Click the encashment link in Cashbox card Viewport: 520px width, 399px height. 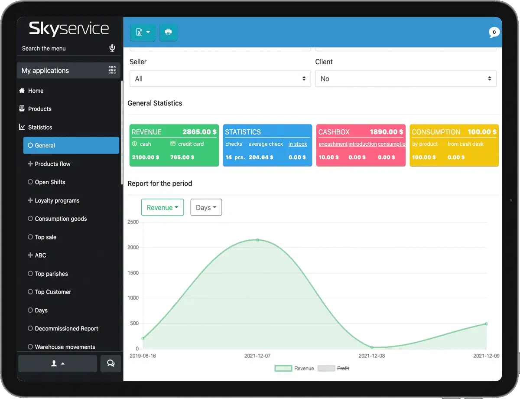click(333, 144)
